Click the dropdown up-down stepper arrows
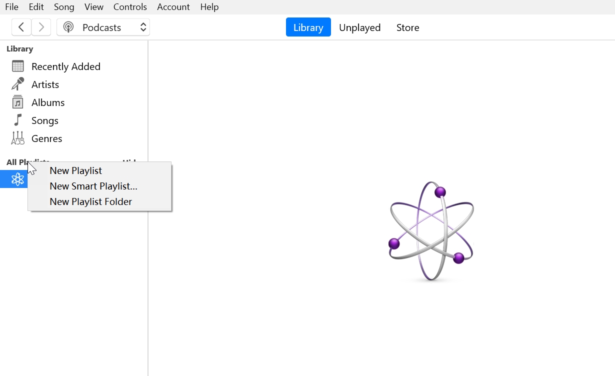The width and height of the screenshot is (615, 376). pos(143,27)
